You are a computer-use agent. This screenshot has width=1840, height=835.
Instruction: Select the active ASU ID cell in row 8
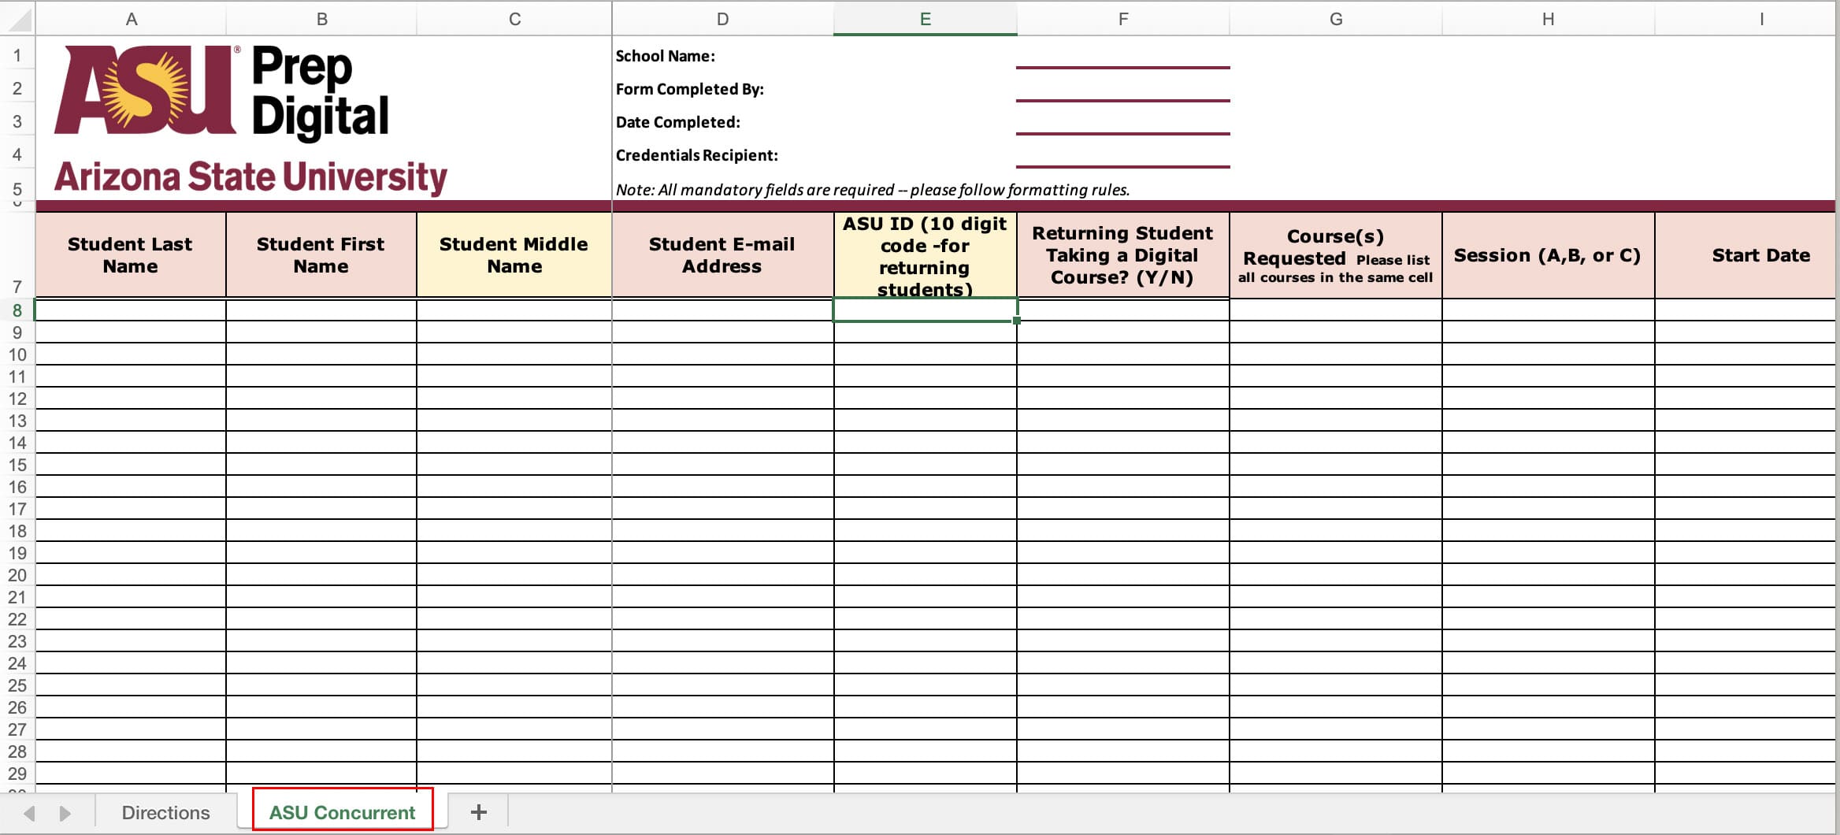[926, 310]
